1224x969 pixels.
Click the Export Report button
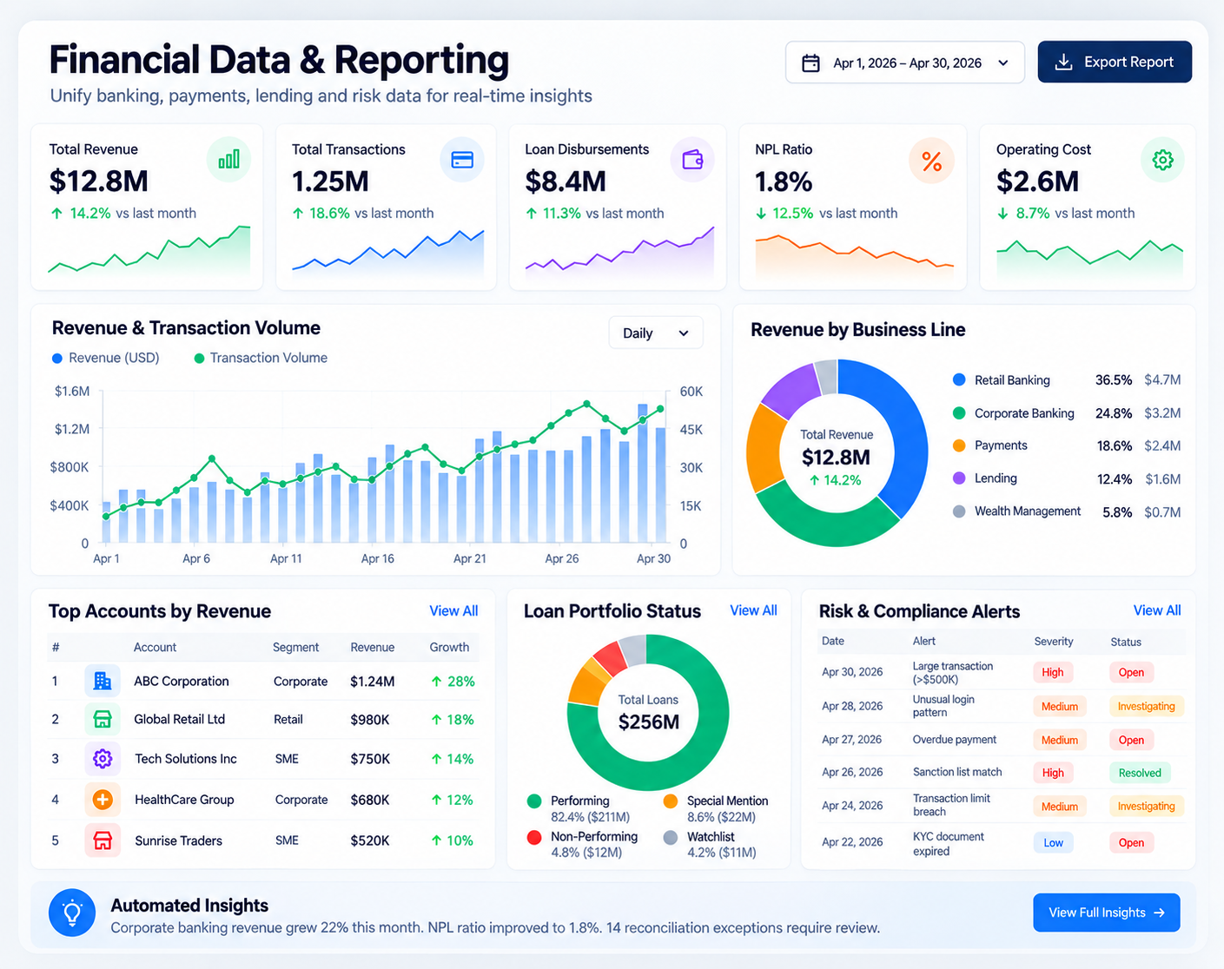[x=1115, y=63]
